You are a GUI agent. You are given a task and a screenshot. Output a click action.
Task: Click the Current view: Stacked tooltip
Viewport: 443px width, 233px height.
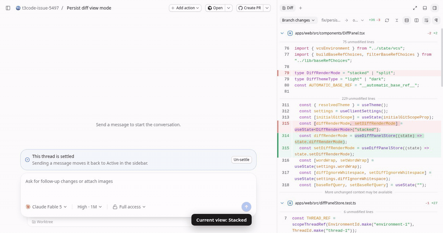(x=221, y=220)
